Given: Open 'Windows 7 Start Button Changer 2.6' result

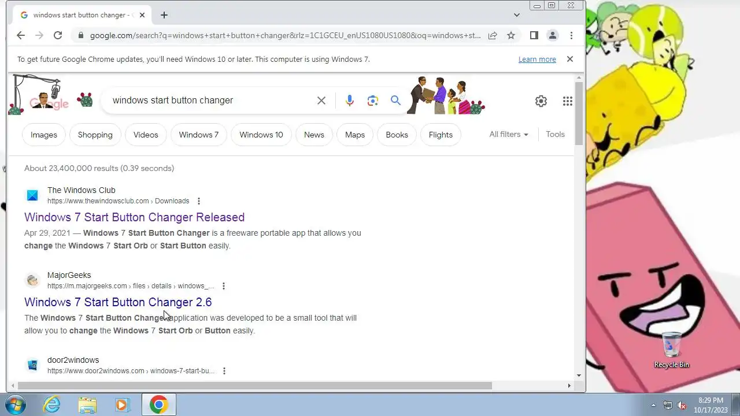Looking at the screenshot, I should click(118, 302).
